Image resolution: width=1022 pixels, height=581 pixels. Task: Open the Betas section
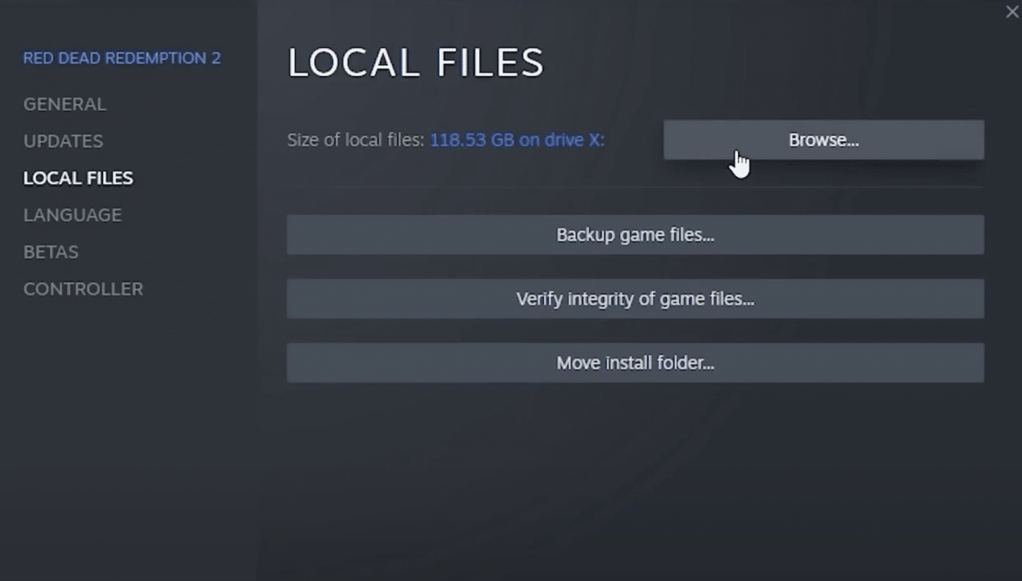tap(51, 252)
